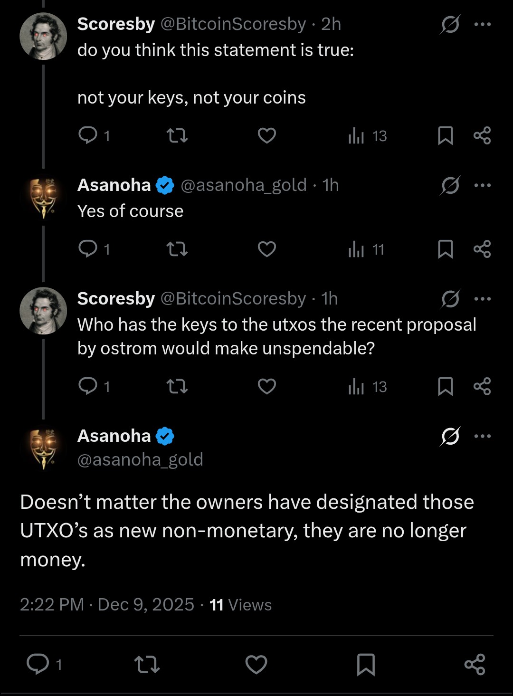Repost the "Yes of course" reply
This screenshot has height=696, width=513.
177,249
